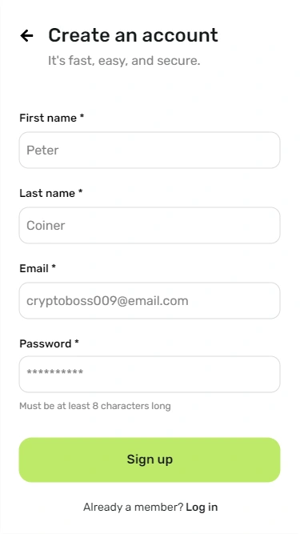The width and height of the screenshot is (300, 534).
Task: Click the 'Password' label text
Action: coord(46,343)
